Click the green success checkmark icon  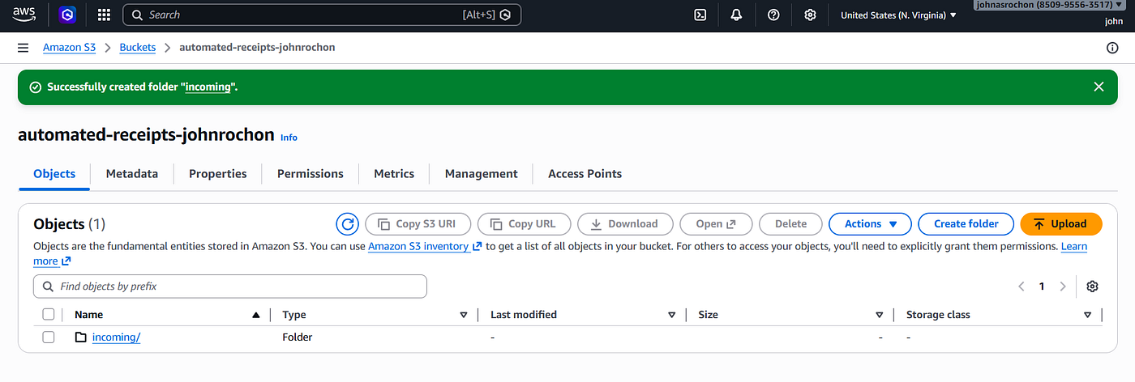pos(35,87)
